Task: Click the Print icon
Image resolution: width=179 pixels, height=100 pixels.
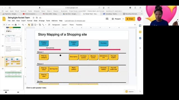Action: tap(16, 25)
